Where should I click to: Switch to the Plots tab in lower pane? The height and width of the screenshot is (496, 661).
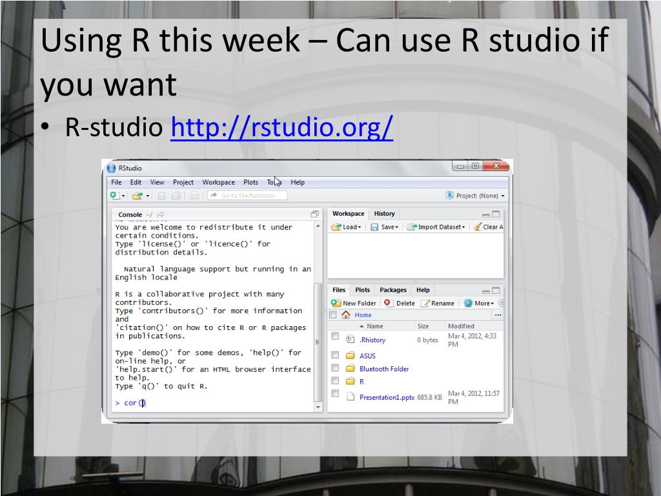click(x=362, y=290)
